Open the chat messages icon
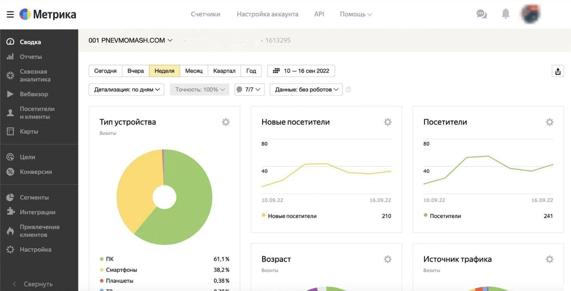571x291 pixels. (482, 14)
